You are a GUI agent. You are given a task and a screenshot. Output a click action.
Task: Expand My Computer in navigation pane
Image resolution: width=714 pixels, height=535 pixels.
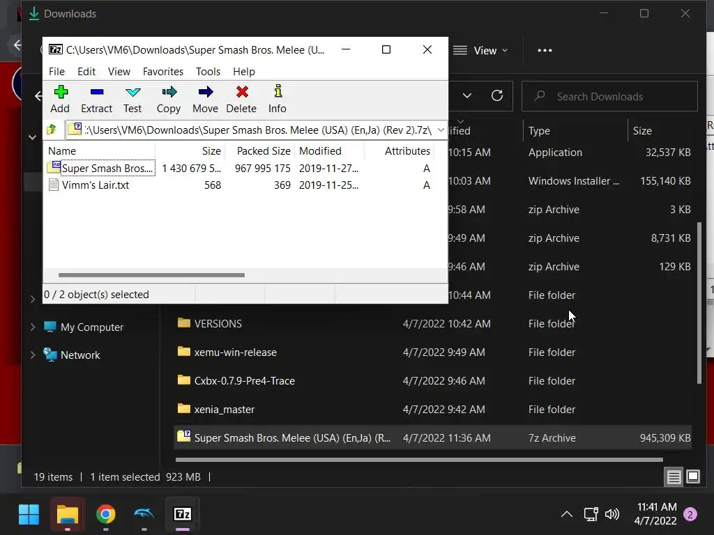pyautogui.click(x=33, y=327)
